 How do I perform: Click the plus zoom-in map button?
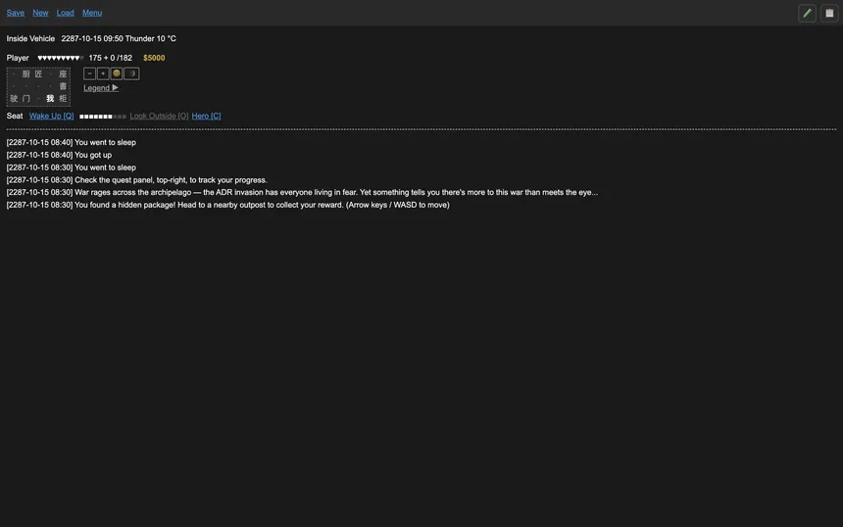103,73
